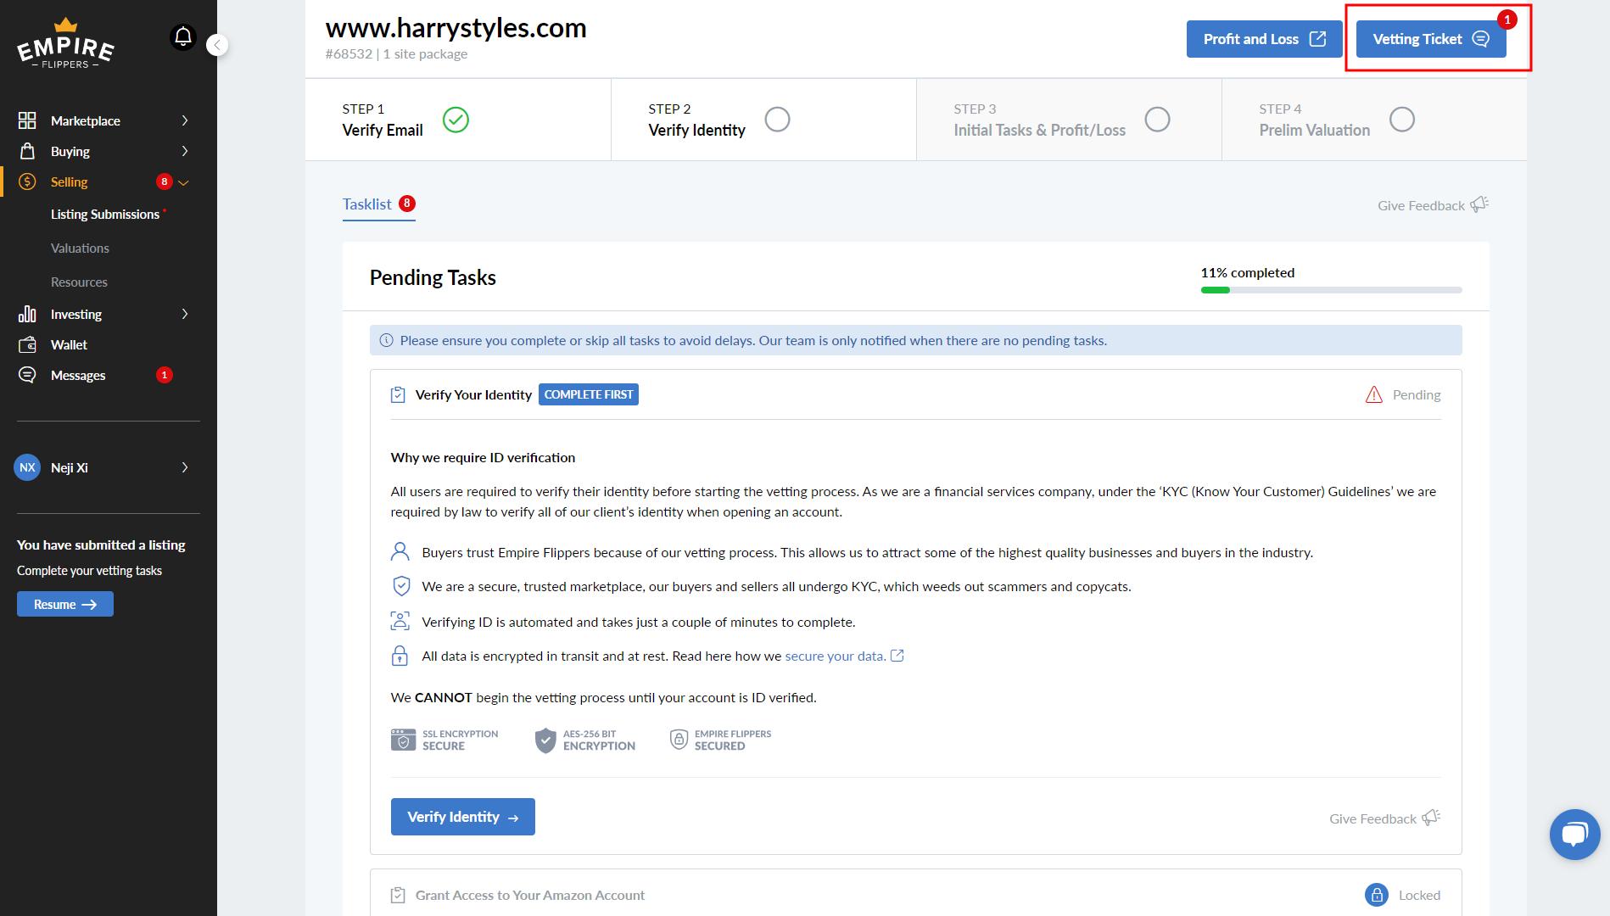
Task: Click the megaphone icon beside Tasklist feedback
Action: [x=1479, y=204]
